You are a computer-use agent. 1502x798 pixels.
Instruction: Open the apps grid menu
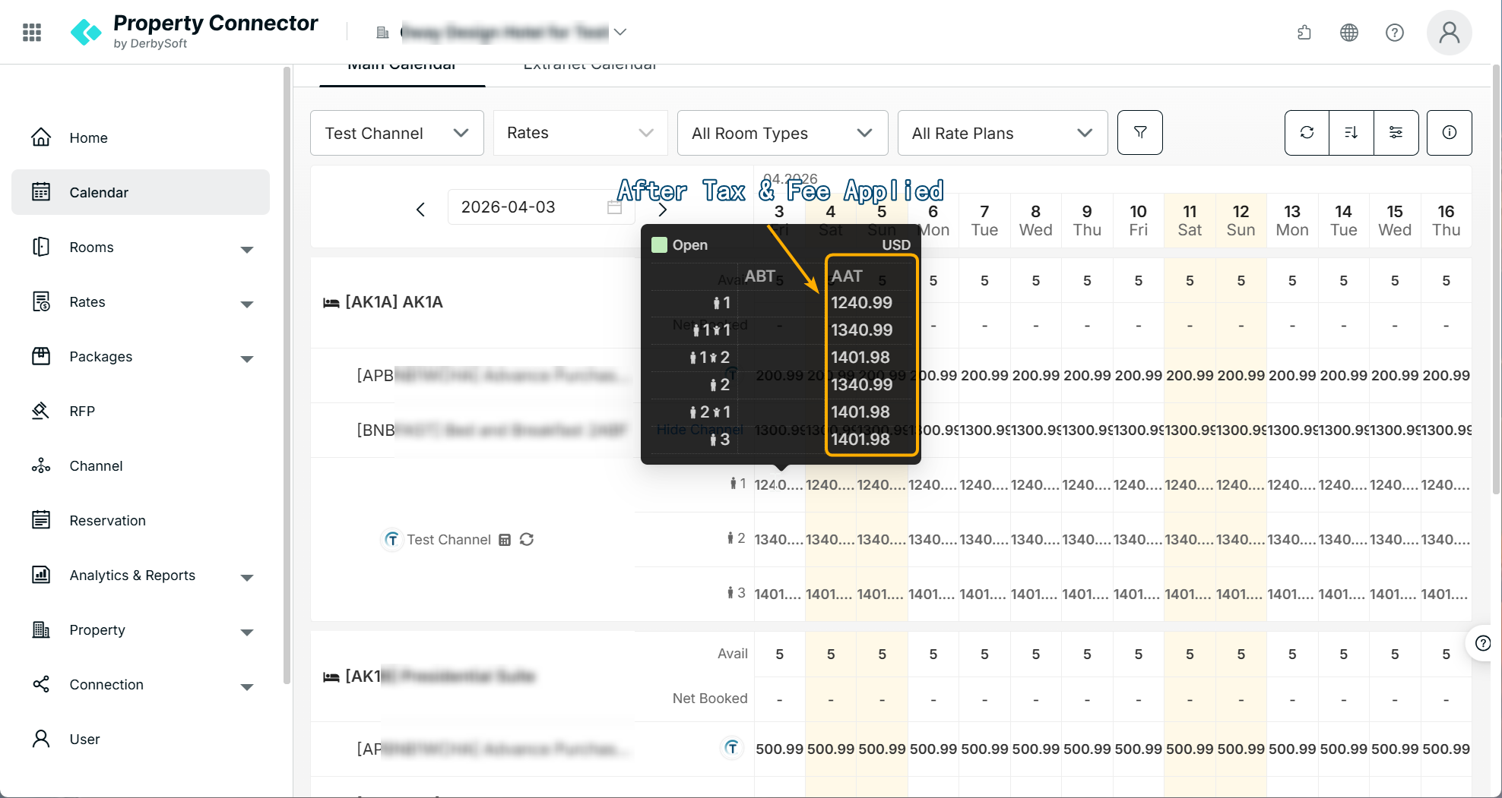pos(32,32)
